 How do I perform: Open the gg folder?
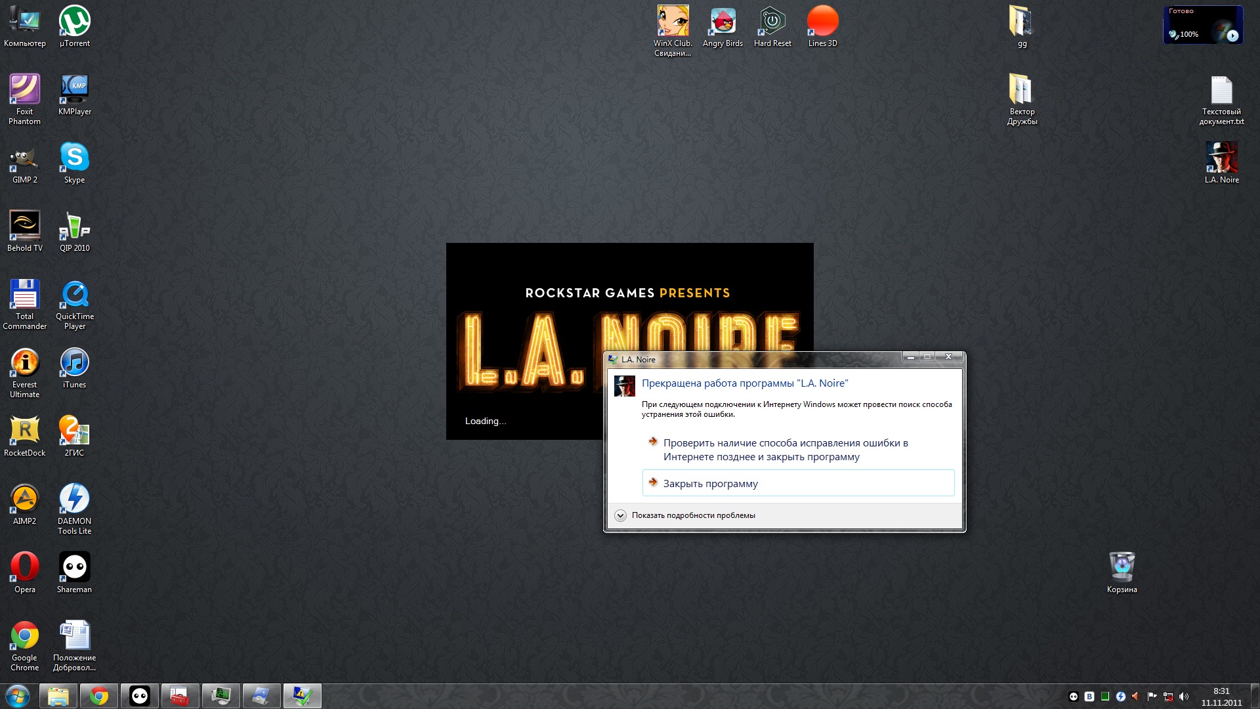click(1022, 26)
